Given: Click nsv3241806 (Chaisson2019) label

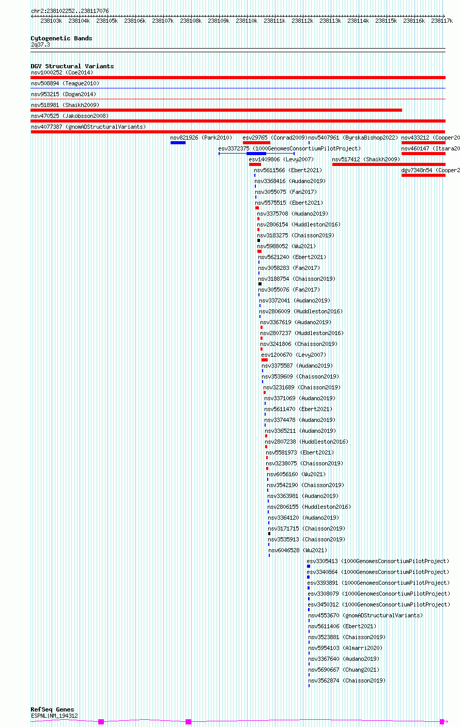Looking at the screenshot, I should 299,344.
